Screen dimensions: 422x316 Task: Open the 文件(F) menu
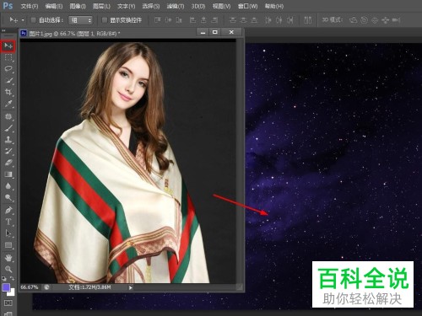tap(30, 6)
